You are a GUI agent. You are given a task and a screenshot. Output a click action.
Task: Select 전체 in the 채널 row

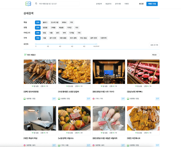38,22
